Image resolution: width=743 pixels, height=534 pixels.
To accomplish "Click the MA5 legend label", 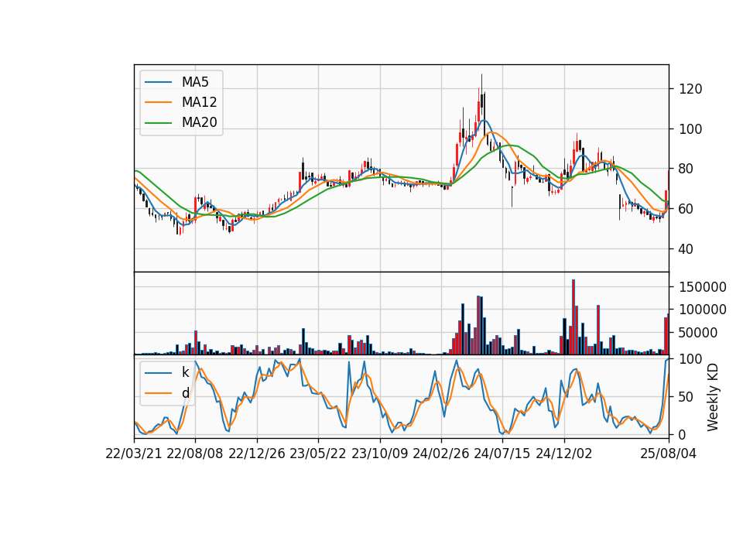I will pyautogui.click(x=195, y=82).
